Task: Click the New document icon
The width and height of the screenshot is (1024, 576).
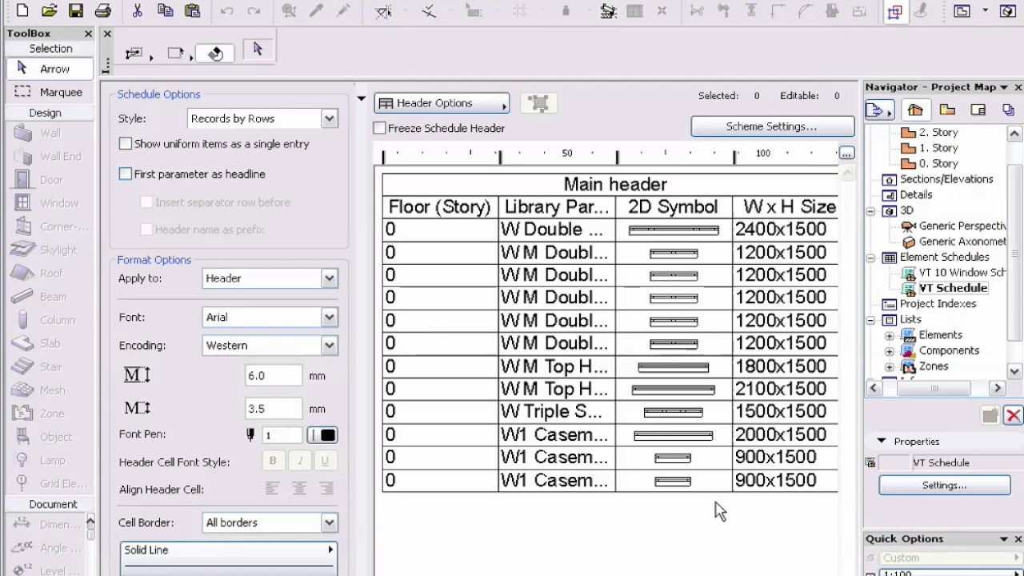Action: coord(22,11)
